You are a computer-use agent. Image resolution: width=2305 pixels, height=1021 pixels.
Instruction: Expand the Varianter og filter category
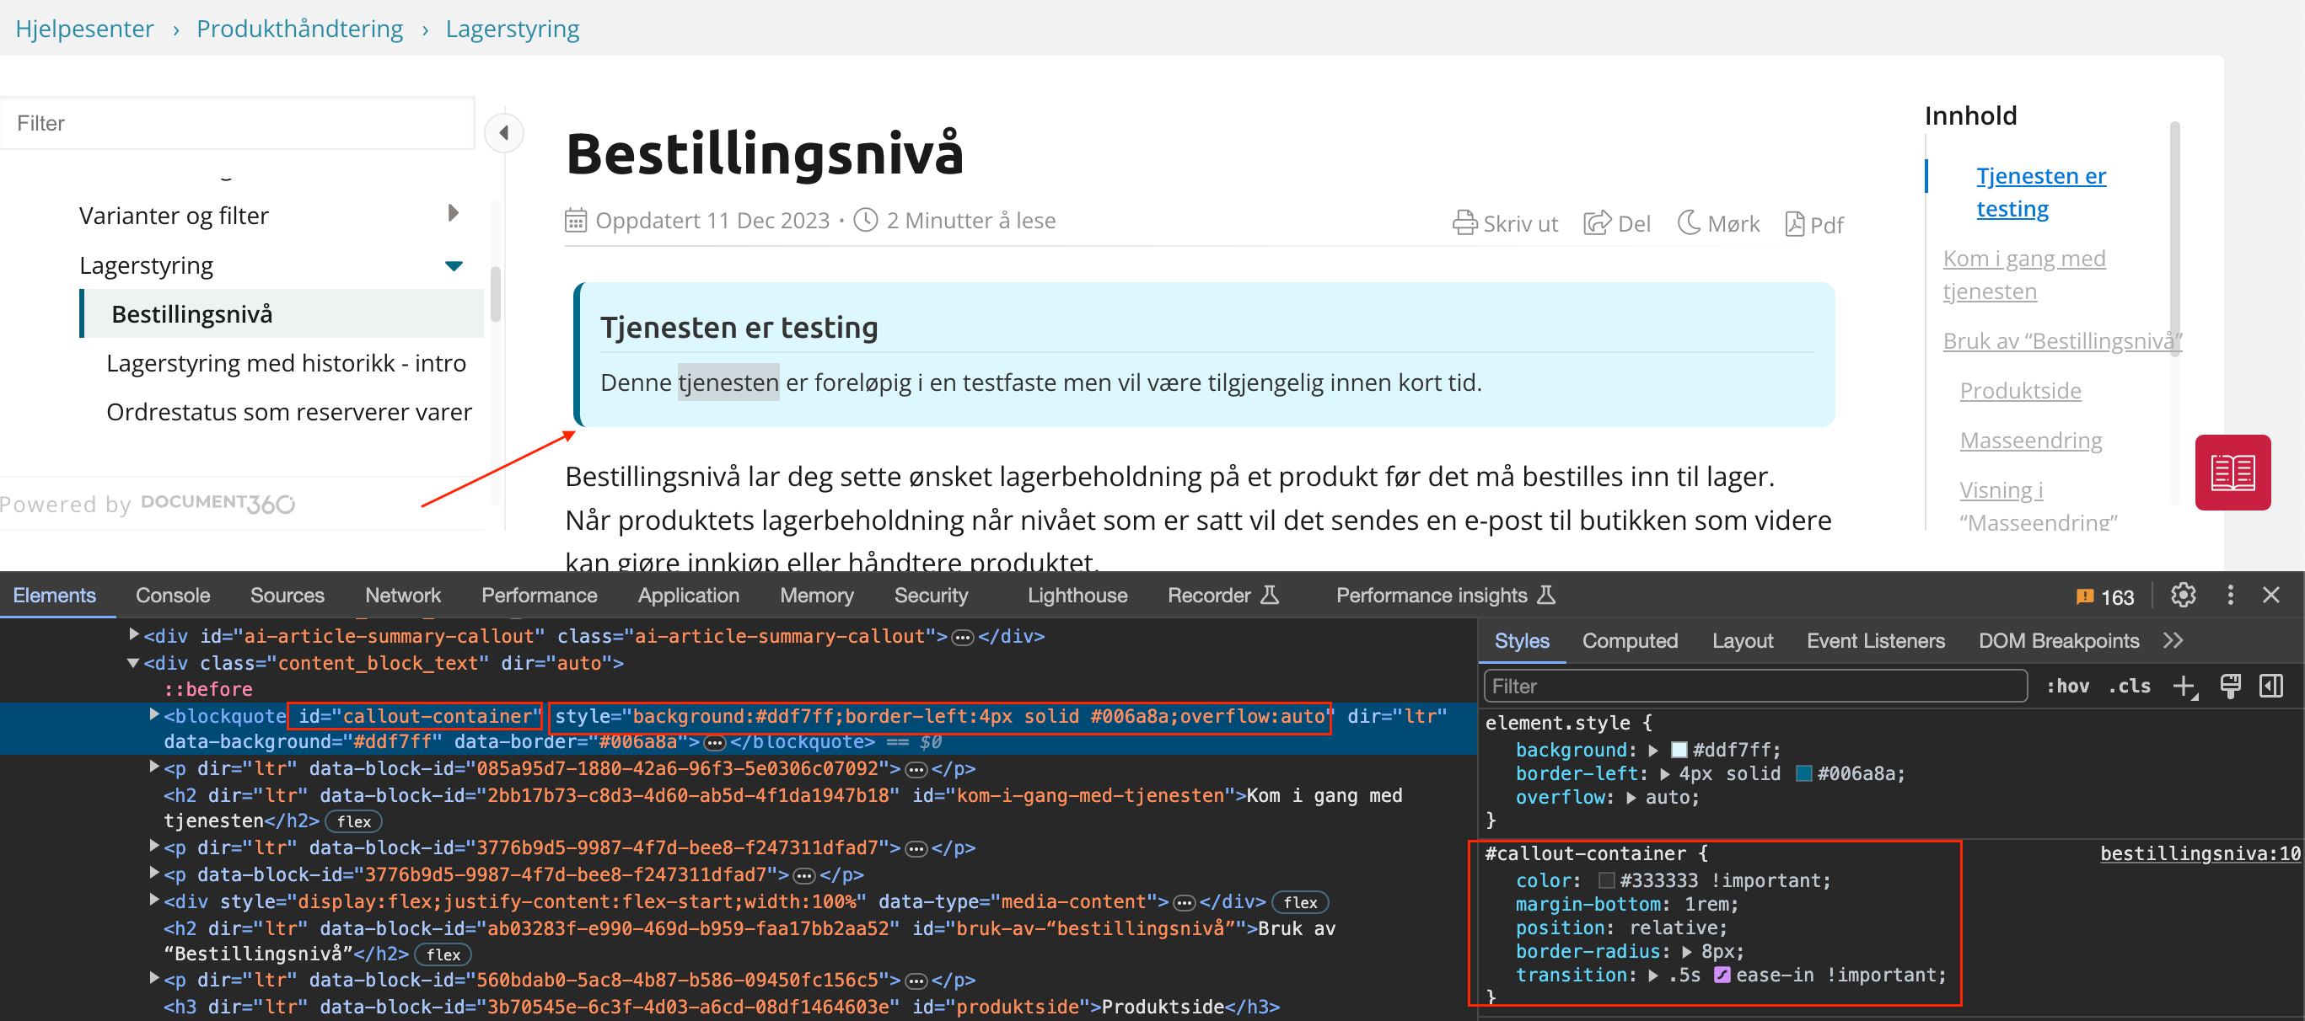[x=453, y=214]
